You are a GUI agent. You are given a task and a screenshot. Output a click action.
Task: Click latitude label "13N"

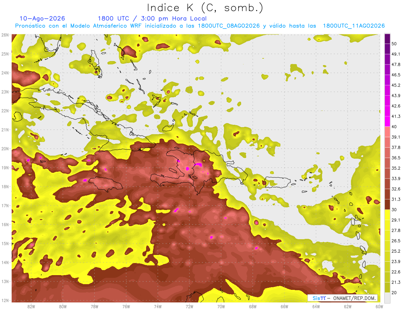coord(5,281)
